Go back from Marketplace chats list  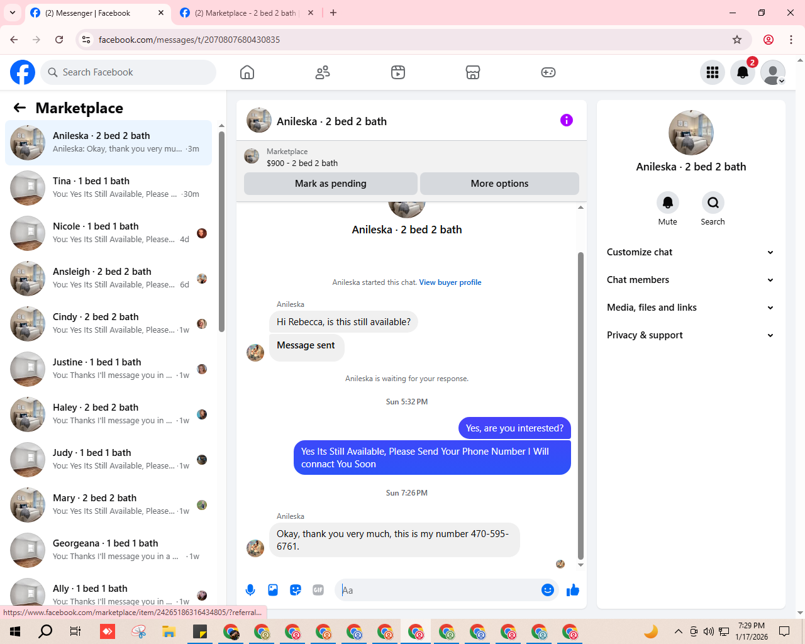click(20, 108)
